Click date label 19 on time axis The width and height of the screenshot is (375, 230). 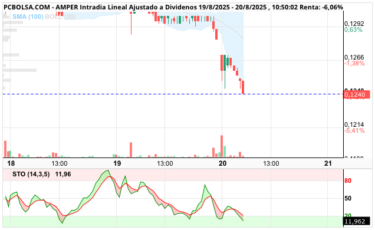tap(117, 163)
